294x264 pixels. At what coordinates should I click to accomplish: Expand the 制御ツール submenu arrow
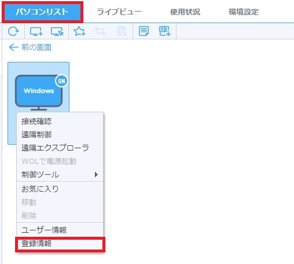point(96,175)
